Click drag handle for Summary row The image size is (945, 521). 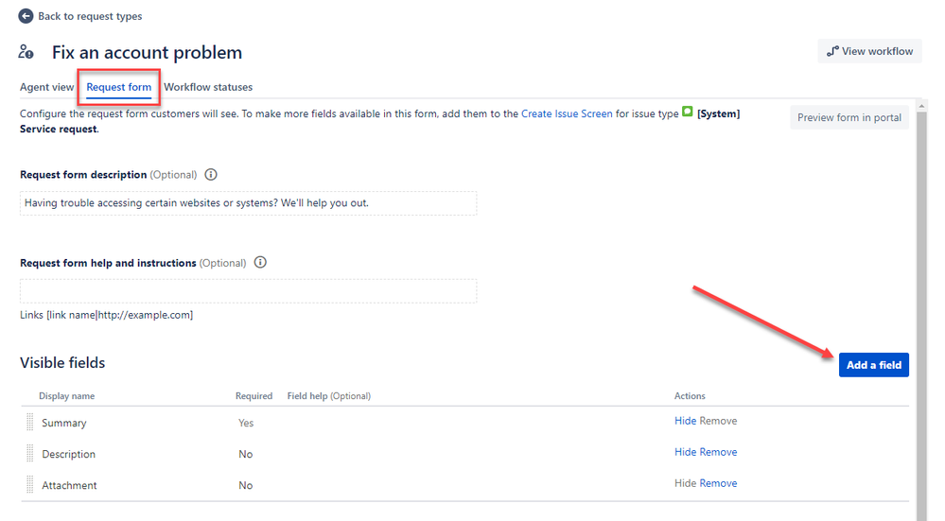tap(29, 423)
